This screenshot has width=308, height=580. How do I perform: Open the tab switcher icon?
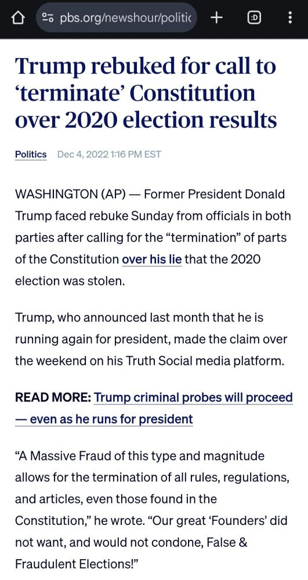click(253, 17)
